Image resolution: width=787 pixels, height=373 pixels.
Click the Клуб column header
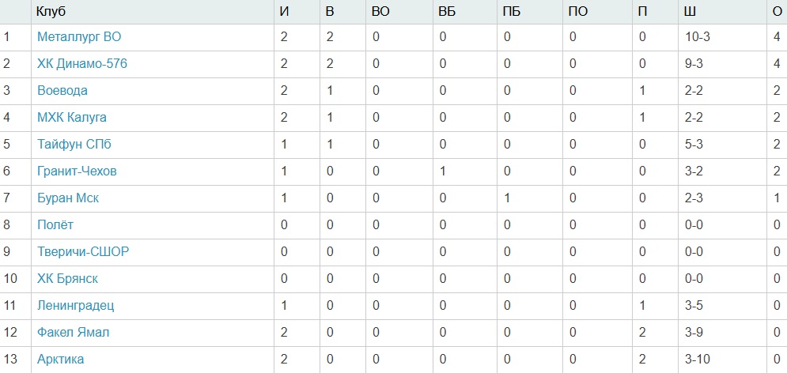51,11
